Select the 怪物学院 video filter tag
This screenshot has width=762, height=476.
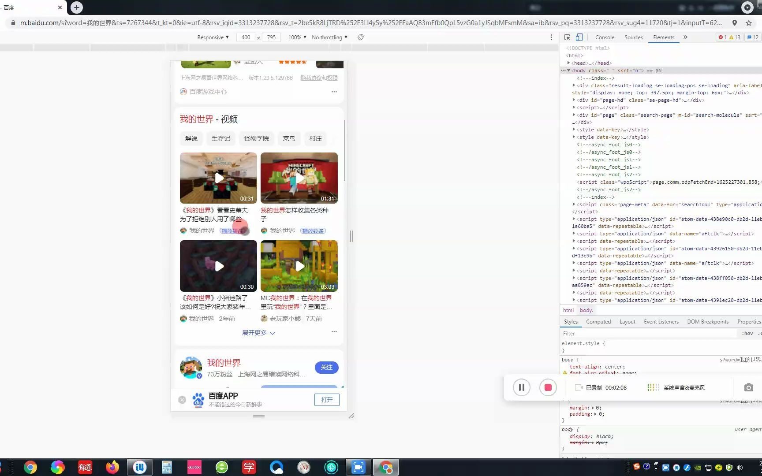coord(257,138)
